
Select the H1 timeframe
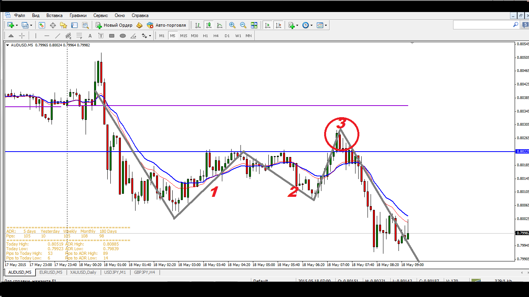(205, 36)
